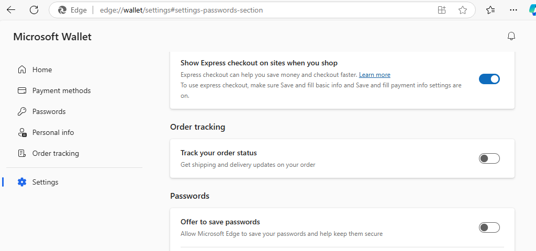Go to Home in Wallet sidebar

coord(42,70)
